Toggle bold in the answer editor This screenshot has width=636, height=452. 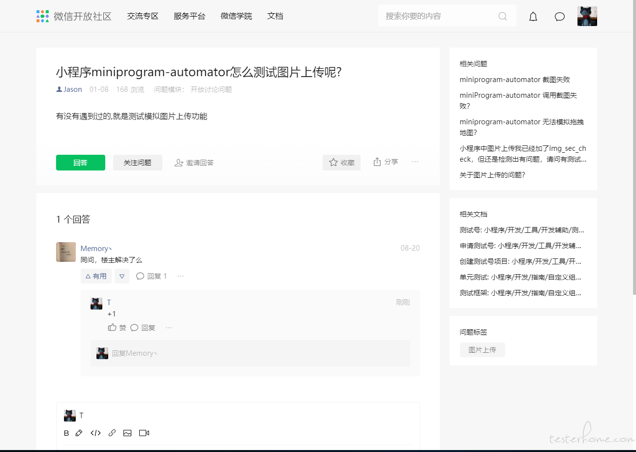[x=66, y=433]
